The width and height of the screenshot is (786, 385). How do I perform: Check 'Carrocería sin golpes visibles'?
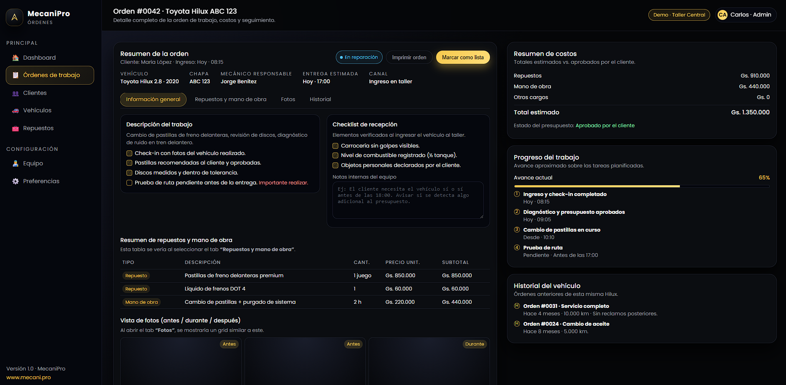(x=335, y=146)
